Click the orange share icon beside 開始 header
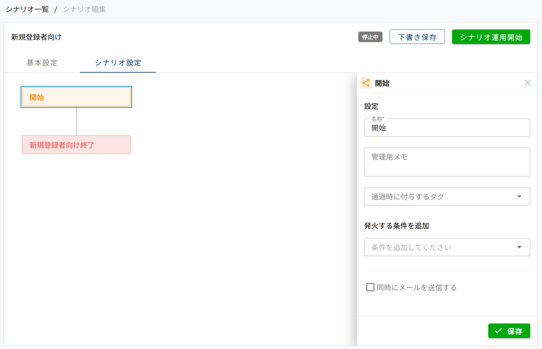This screenshot has height=349, width=542. pos(366,83)
